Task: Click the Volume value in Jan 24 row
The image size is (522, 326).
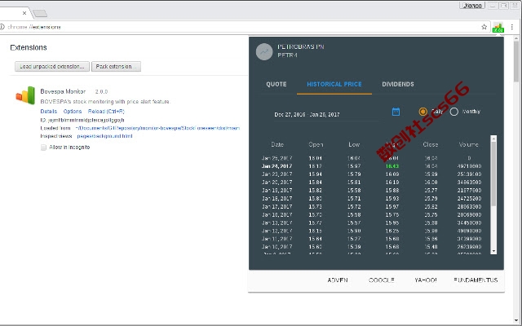Action: pyautogui.click(x=470, y=166)
